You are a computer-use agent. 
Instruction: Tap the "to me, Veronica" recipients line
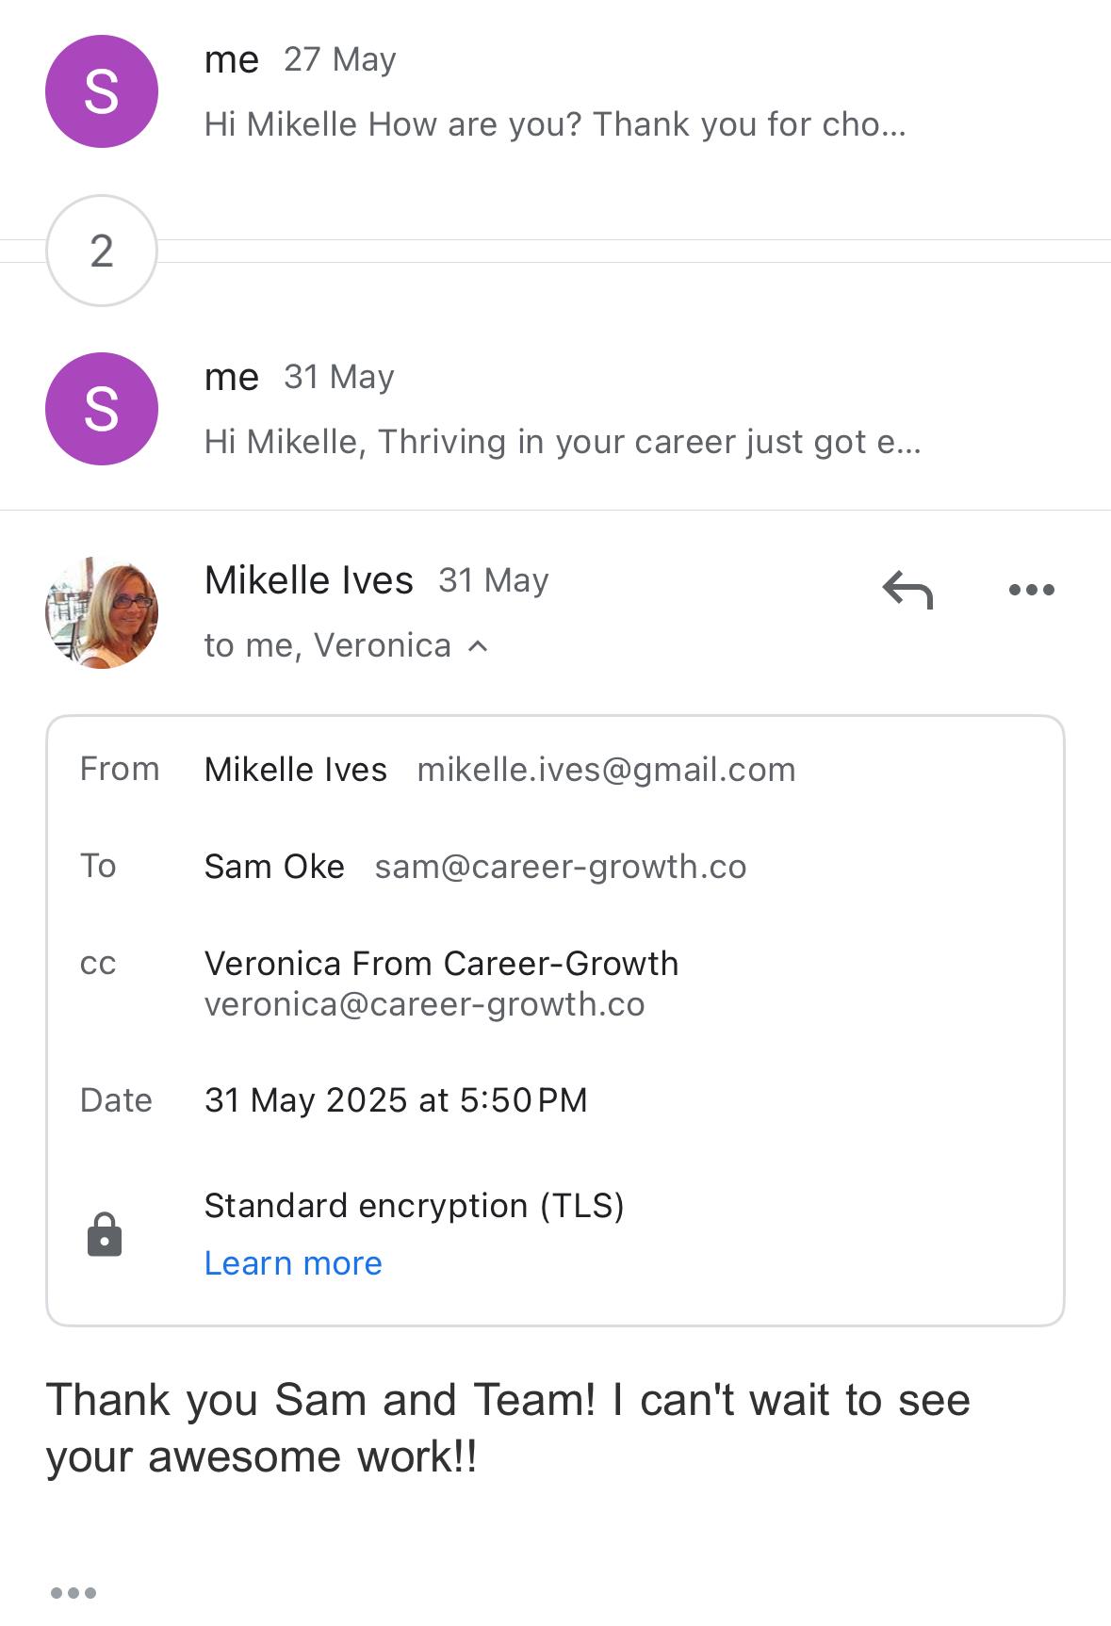[327, 645]
